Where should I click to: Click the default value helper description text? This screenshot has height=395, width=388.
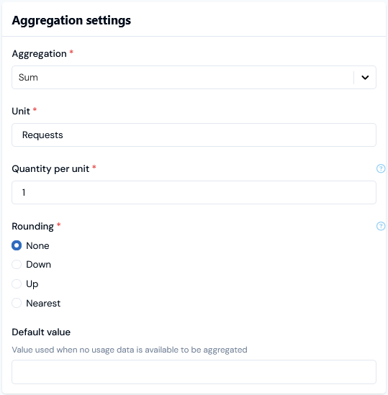(130, 350)
